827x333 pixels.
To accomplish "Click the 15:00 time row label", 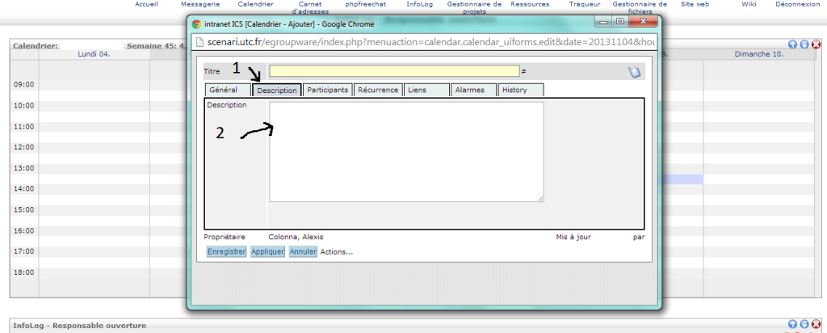I will (23, 210).
